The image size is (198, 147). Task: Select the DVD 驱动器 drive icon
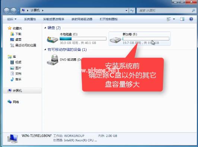click(53, 60)
